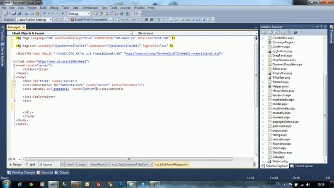Select Tab.aspx in Solution Explorer
The height and width of the screenshot is (188, 334).
point(278,157)
